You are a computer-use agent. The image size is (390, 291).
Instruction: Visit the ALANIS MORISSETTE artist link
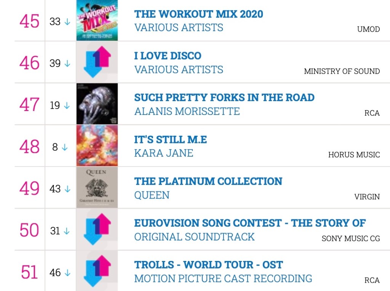(187, 111)
